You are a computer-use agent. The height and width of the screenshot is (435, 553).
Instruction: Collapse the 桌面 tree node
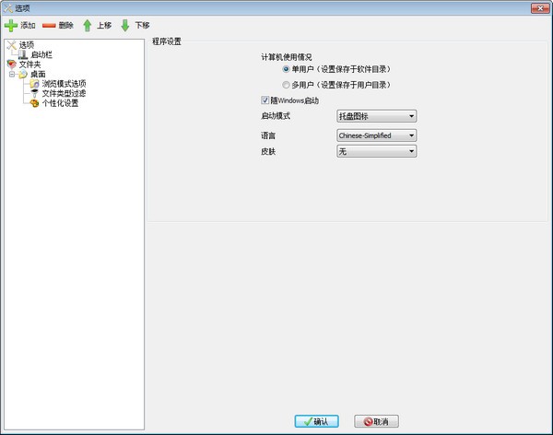12,75
